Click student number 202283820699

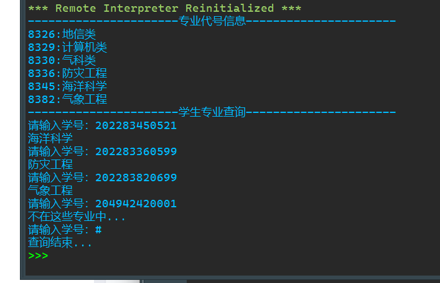point(136,177)
